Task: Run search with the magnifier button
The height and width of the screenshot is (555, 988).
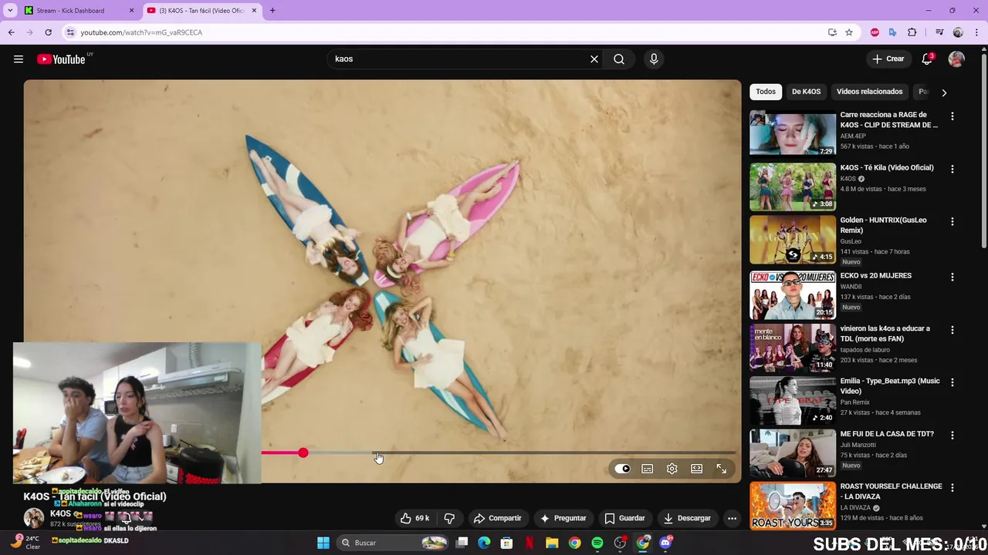Action: 619,59
